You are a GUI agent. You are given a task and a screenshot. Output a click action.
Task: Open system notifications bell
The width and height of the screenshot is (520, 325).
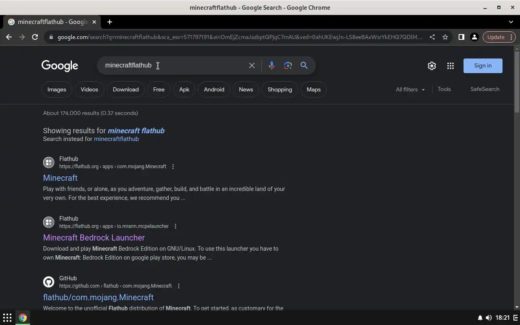point(480,318)
